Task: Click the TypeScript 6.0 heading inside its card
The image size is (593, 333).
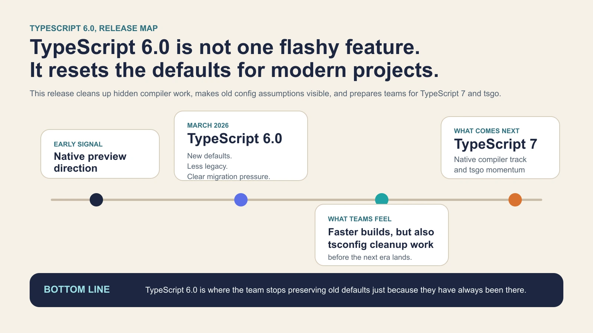Action: click(235, 139)
